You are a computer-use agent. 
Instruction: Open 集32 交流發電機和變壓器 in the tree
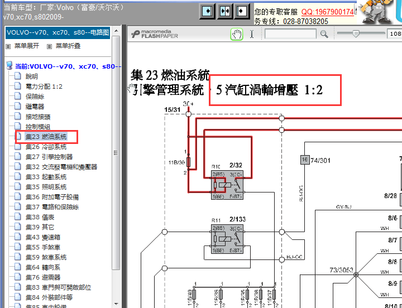(x=61, y=167)
